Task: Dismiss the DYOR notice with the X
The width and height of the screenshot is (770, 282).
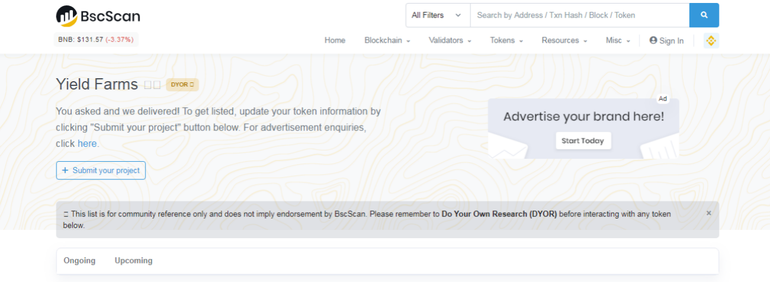Action: pyautogui.click(x=708, y=213)
